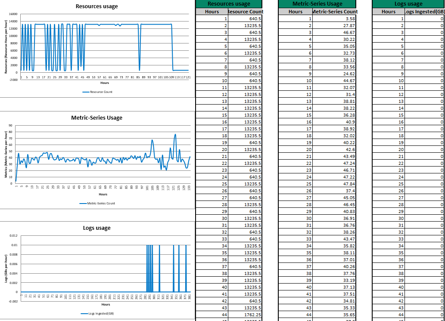Click the 'Metric-Series Count' chart legend entry
Screen dimensions: 445x321
pyautogui.click(x=97, y=204)
